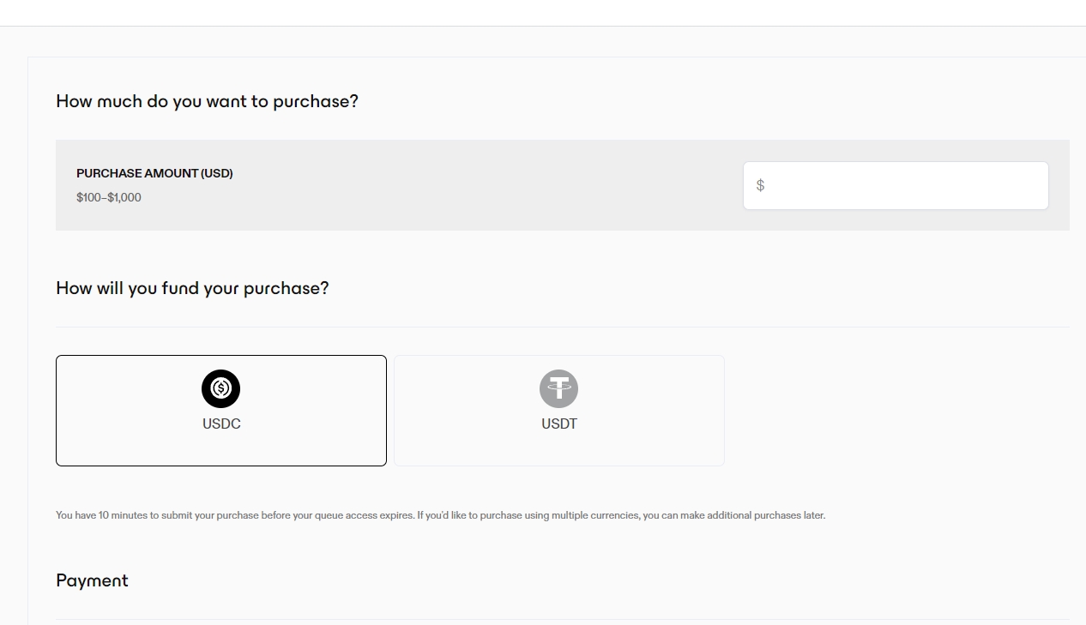1086x625 pixels.
Task: Click the USDC coin icon
Action: (x=221, y=388)
